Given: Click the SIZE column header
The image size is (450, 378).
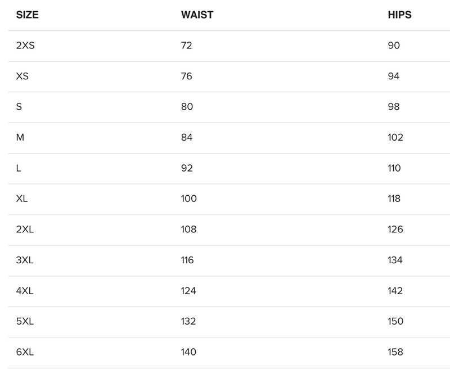Looking at the screenshot, I should point(27,15).
